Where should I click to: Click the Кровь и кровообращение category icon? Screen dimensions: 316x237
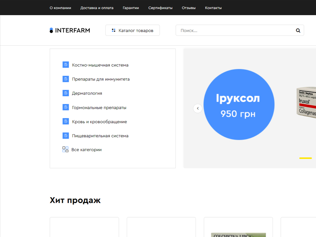click(66, 121)
